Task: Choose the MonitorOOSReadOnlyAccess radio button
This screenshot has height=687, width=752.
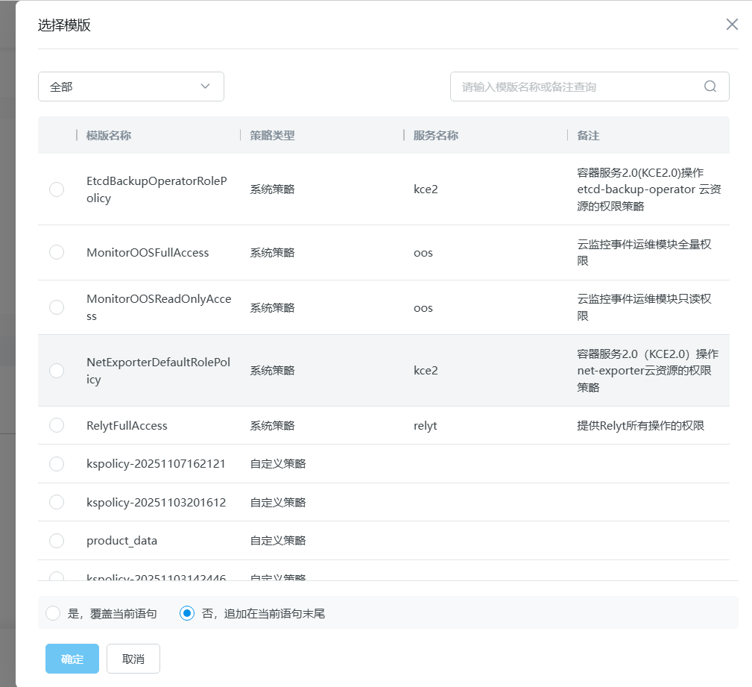Action: pos(57,307)
